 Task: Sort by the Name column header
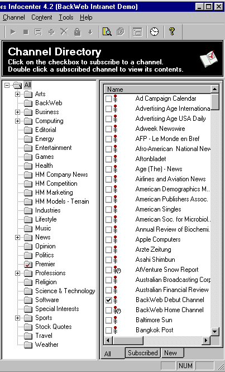tap(157, 90)
